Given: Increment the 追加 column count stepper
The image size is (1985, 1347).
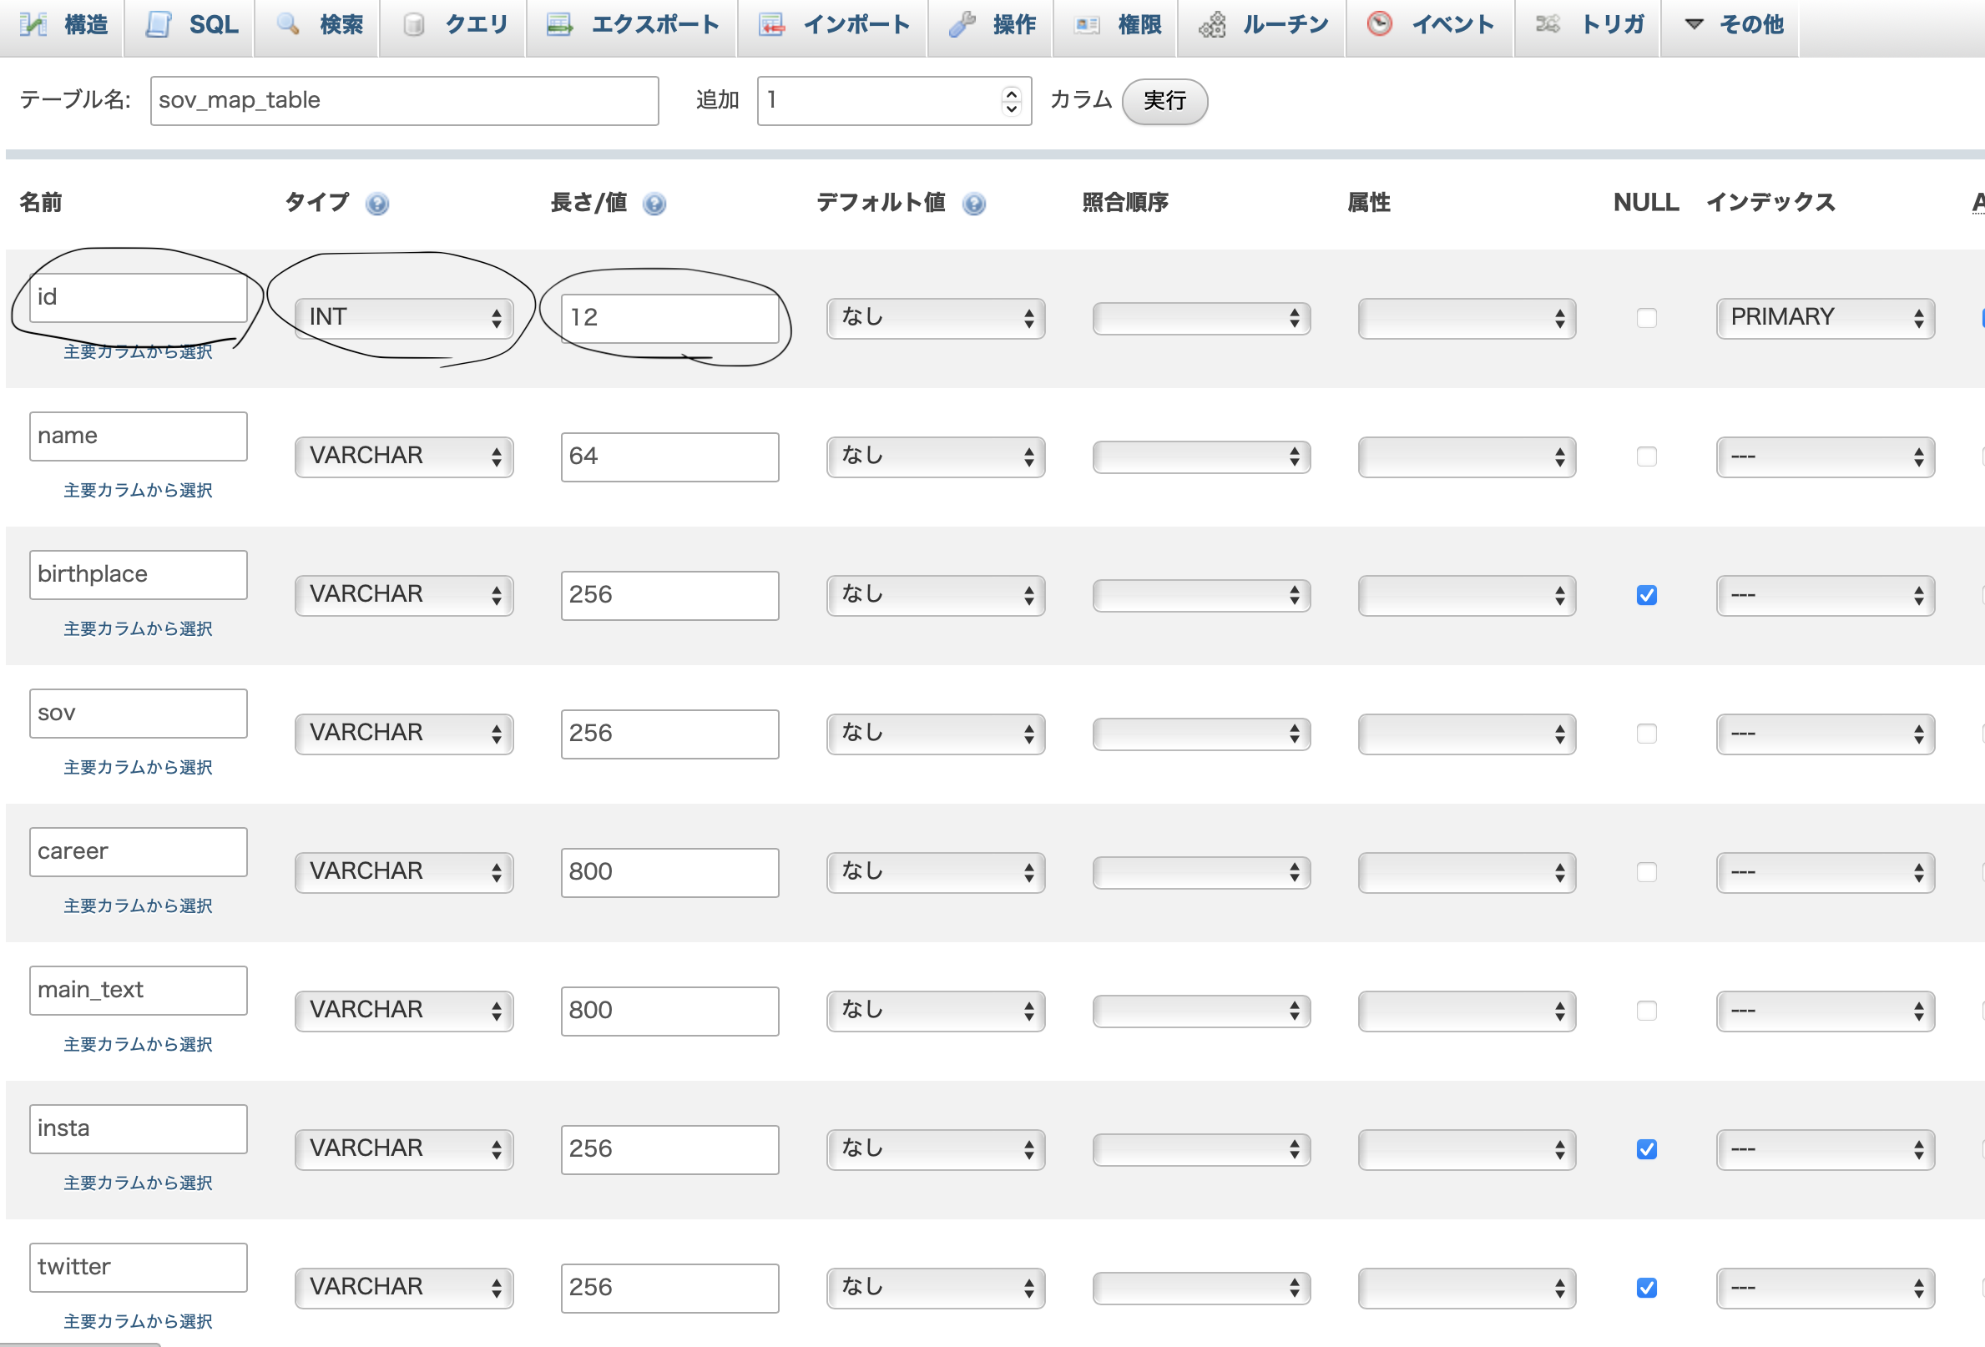Looking at the screenshot, I should pos(1012,93).
